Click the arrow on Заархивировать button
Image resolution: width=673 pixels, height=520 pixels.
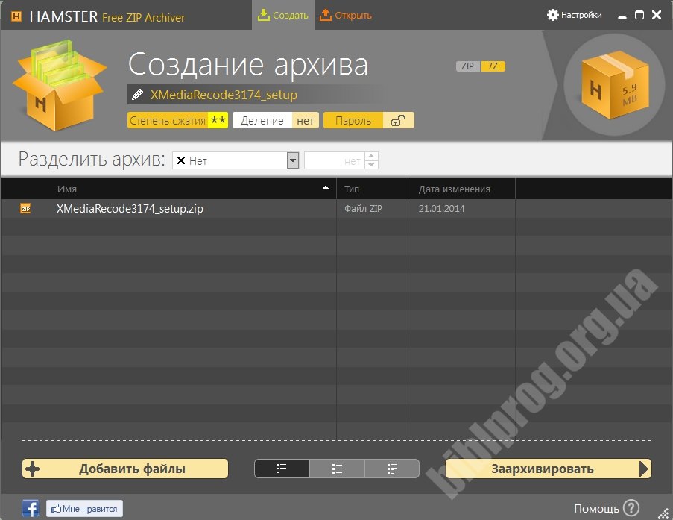644,469
